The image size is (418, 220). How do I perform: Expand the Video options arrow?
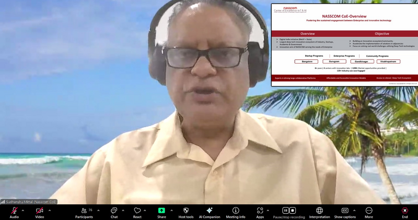(x=50, y=211)
